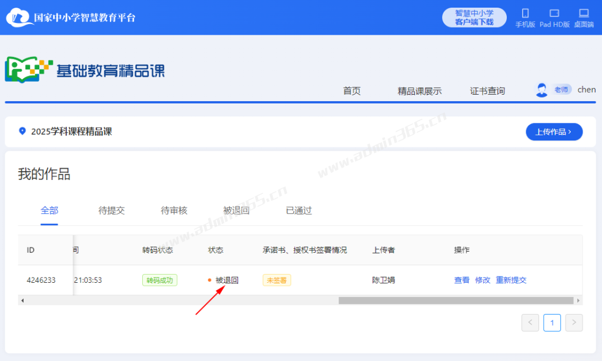Click the location pin beside 2025学科课程精品课

[x=22, y=131]
